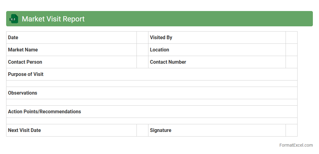Select the Date label cell
Image resolution: width=319 pixels, height=154 pixels.
pos(71,38)
